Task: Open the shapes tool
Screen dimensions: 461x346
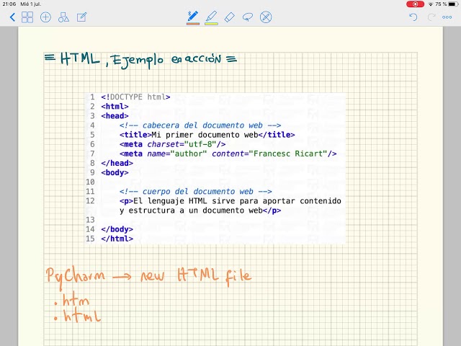Action: [x=63, y=17]
